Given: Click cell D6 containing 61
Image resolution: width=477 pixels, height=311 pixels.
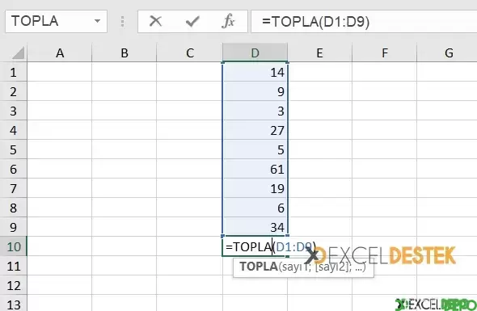Looking at the screenshot, I should (255, 169).
